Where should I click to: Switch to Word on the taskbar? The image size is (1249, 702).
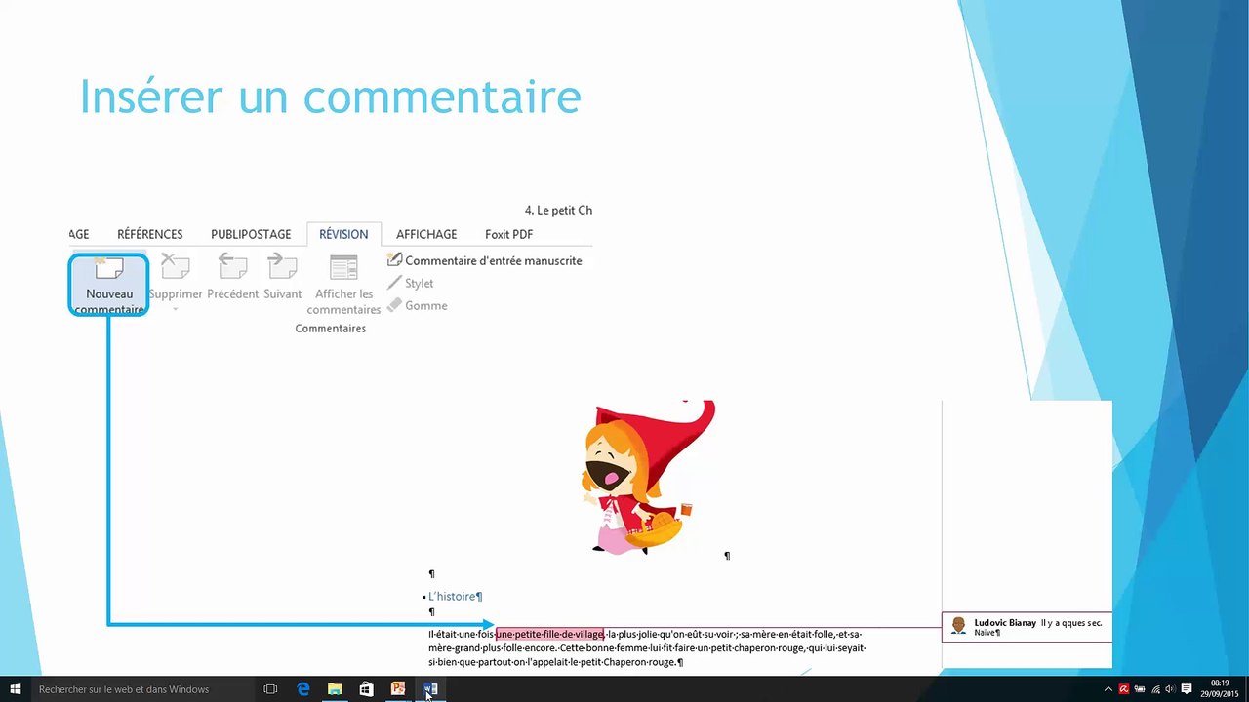[x=430, y=689]
